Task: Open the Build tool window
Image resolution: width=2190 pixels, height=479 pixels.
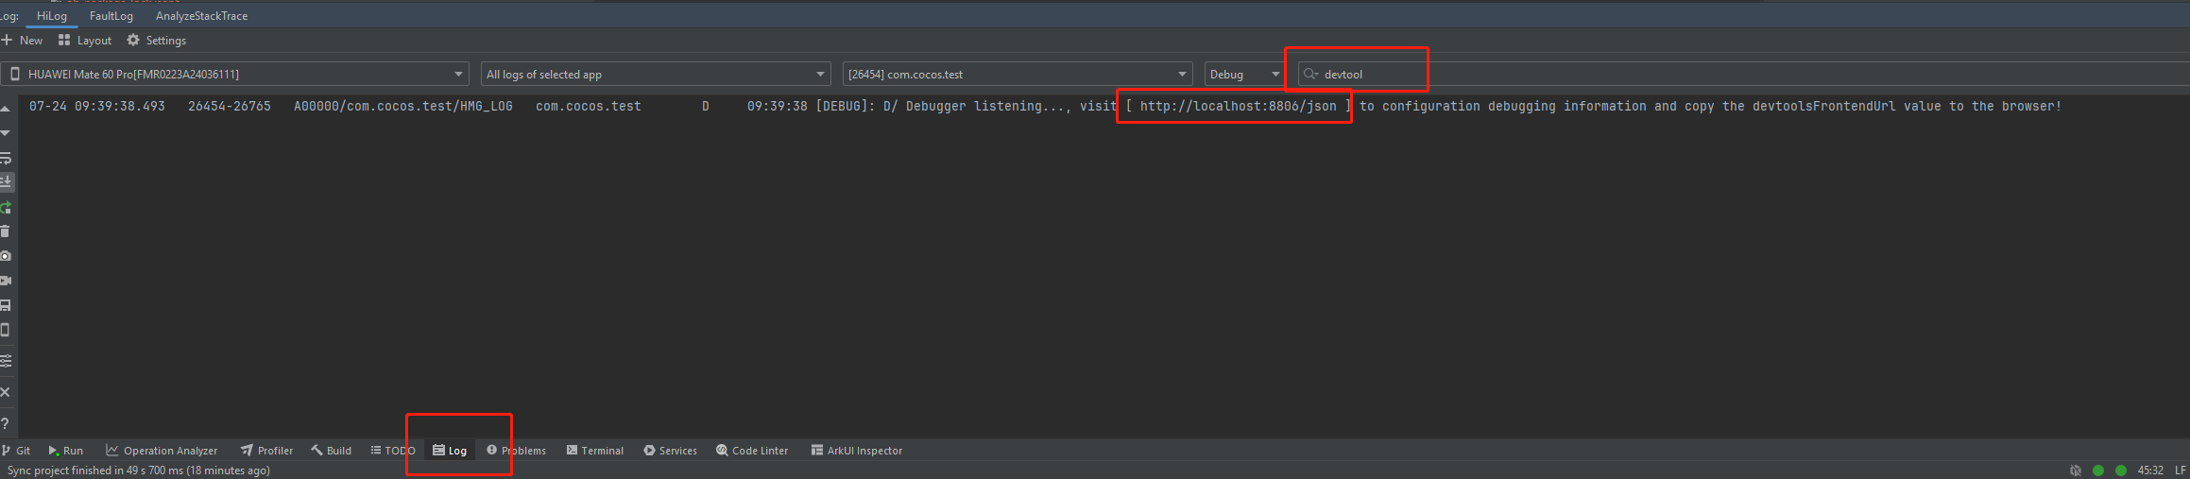Action: pyautogui.click(x=332, y=451)
